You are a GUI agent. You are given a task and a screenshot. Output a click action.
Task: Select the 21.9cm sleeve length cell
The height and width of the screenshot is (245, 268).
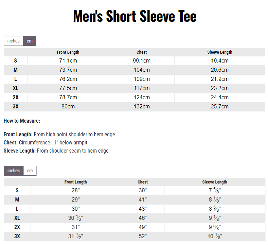click(x=220, y=79)
